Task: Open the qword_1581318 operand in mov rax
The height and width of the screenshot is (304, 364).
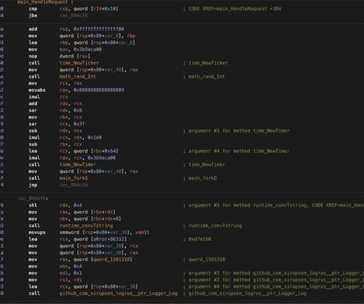Action: pyautogui.click(x=113, y=259)
